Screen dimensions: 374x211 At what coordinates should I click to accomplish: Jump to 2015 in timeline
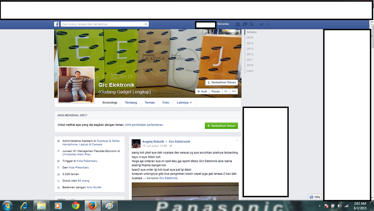point(250,38)
